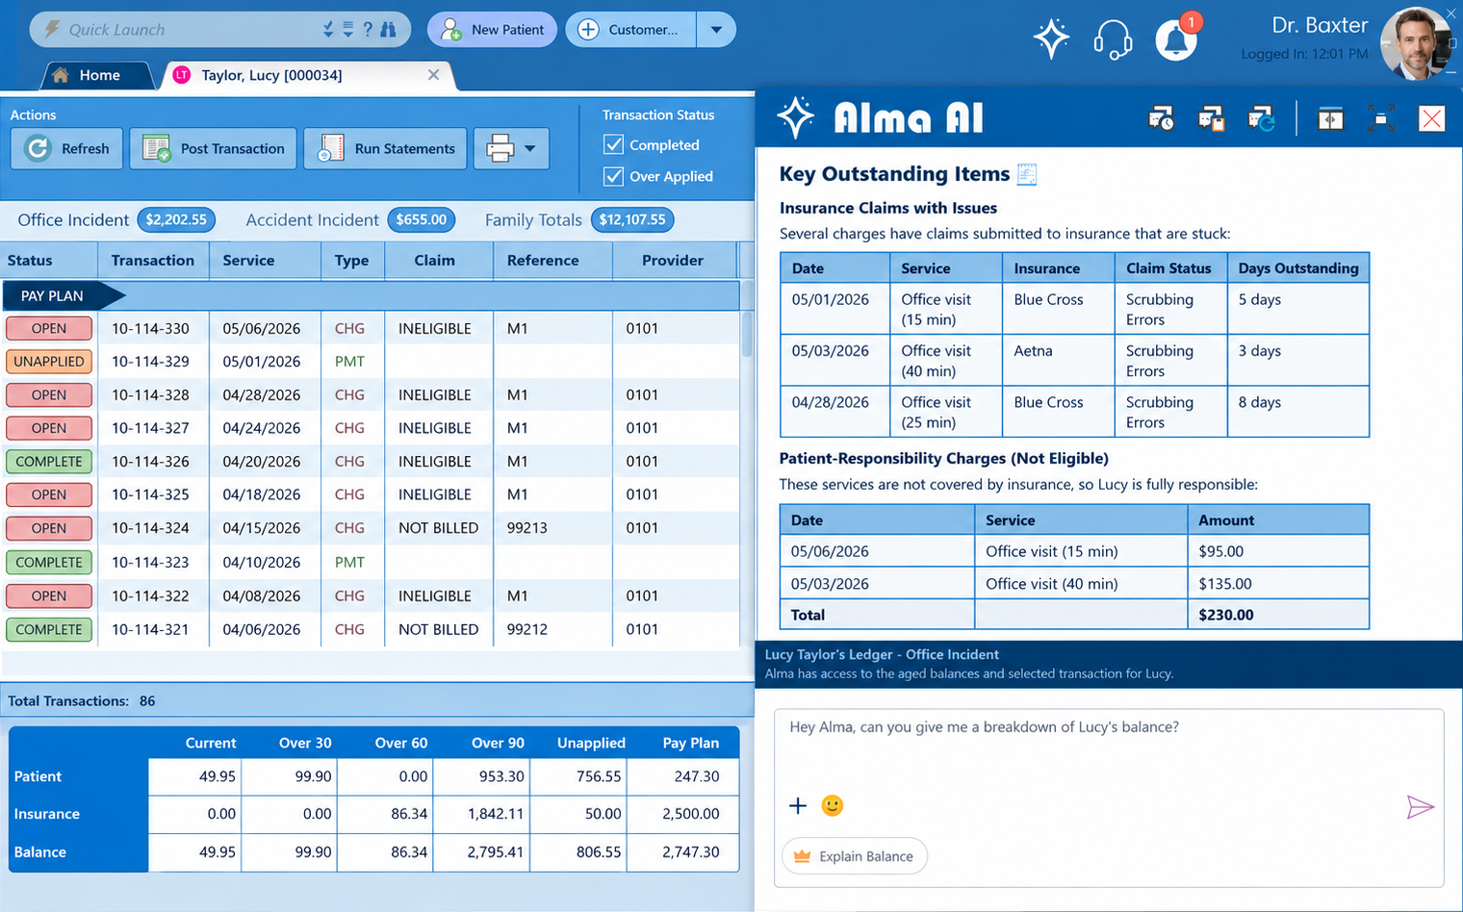Open the emoji picker smiley icon
This screenshot has width=1463, height=912.
point(833,805)
